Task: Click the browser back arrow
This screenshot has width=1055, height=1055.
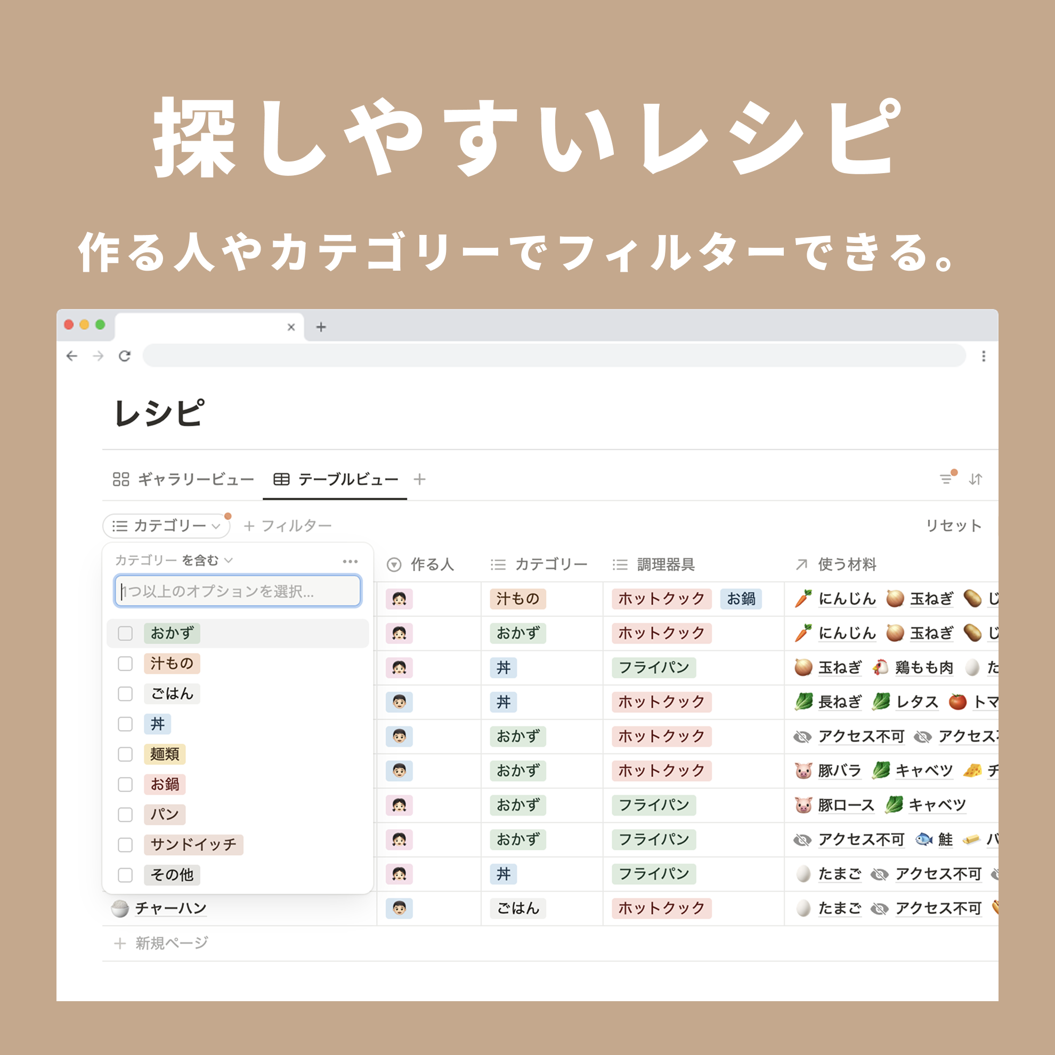Action: point(72,356)
